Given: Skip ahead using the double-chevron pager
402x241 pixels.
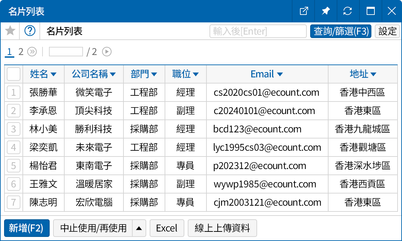Looking at the screenshot, I should point(31,52).
